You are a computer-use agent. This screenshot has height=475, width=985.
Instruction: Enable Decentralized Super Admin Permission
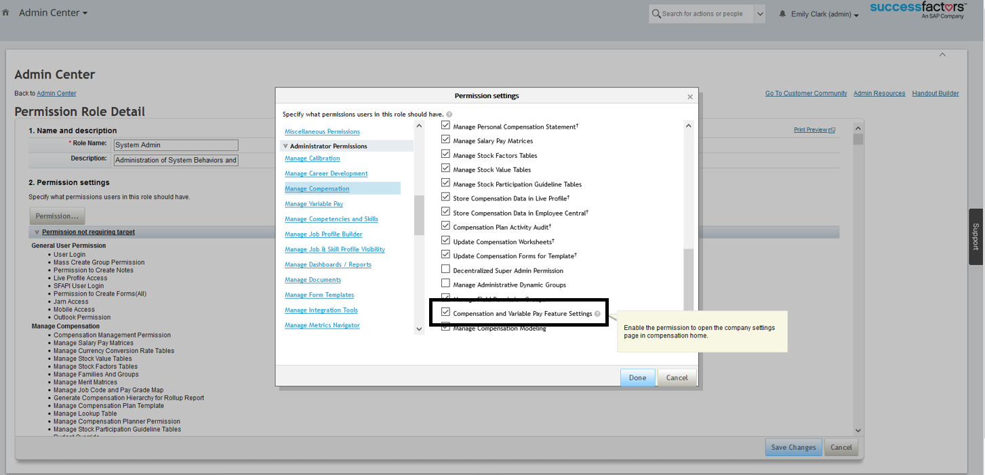(x=445, y=270)
